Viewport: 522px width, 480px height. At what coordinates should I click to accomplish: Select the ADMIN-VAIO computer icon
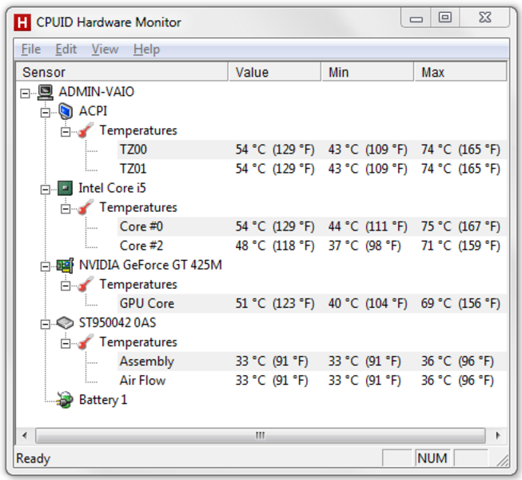(x=46, y=92)
